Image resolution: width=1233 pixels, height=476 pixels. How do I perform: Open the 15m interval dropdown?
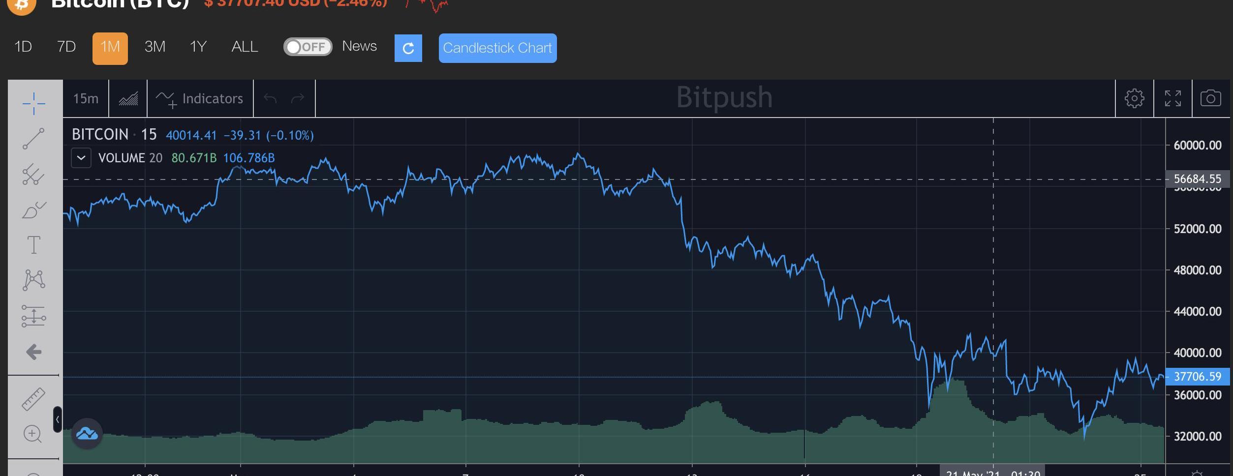click(86, 98)
